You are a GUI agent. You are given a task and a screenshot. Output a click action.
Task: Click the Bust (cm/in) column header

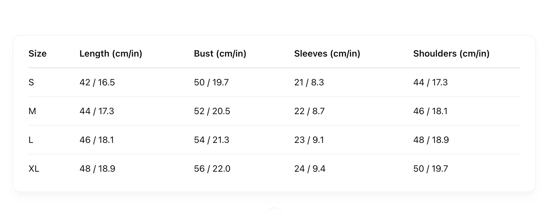pyautogui.click(x=220, y=54)
